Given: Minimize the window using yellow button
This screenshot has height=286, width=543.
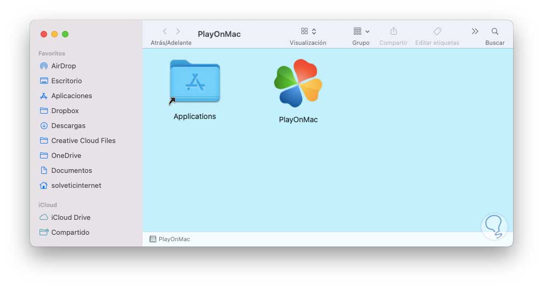Looking at the screenshot, I should click(55, 34).
